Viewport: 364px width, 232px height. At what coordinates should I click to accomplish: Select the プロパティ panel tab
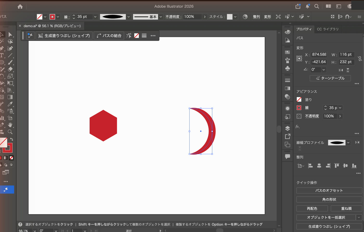304,29
